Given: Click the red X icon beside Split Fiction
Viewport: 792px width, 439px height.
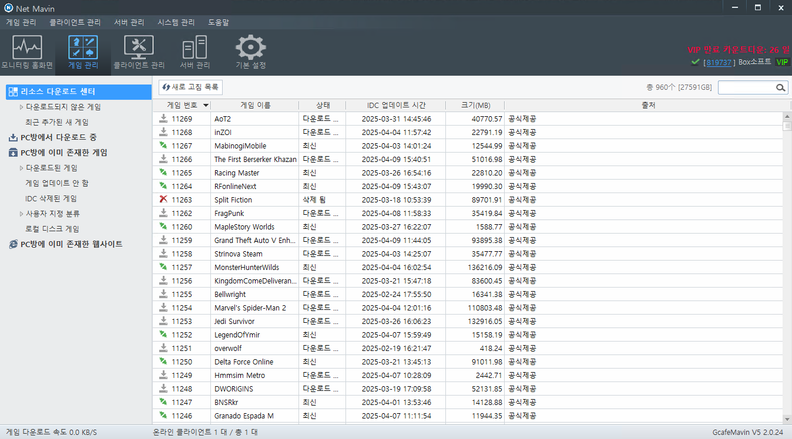Looking at the screenshot, I should pyautogui.click(x=163, y=200).
